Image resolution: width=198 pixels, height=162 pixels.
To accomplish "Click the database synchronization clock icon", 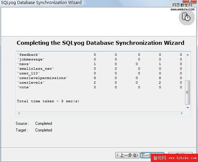I will (187, 18).
